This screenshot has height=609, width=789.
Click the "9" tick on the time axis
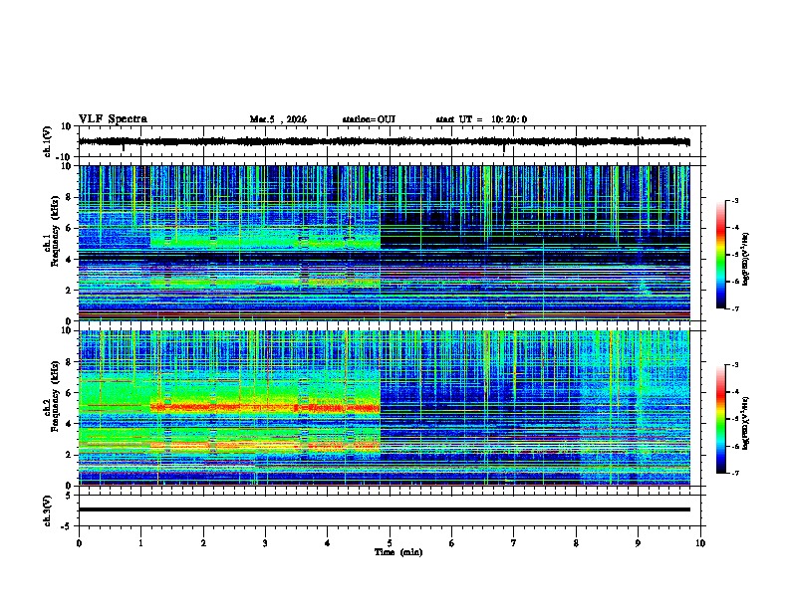pos(638,543)
